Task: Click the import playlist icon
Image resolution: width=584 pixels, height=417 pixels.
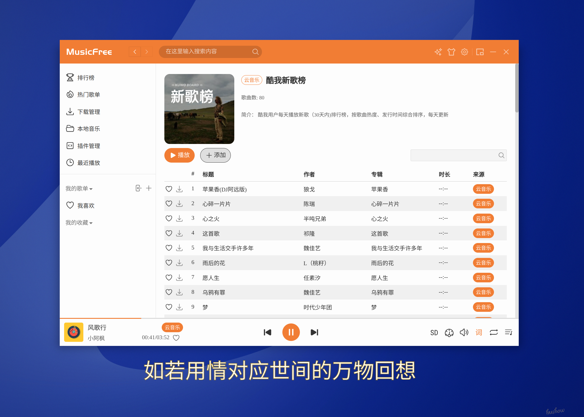Action: pyautogui.click(x=138, y=188)
